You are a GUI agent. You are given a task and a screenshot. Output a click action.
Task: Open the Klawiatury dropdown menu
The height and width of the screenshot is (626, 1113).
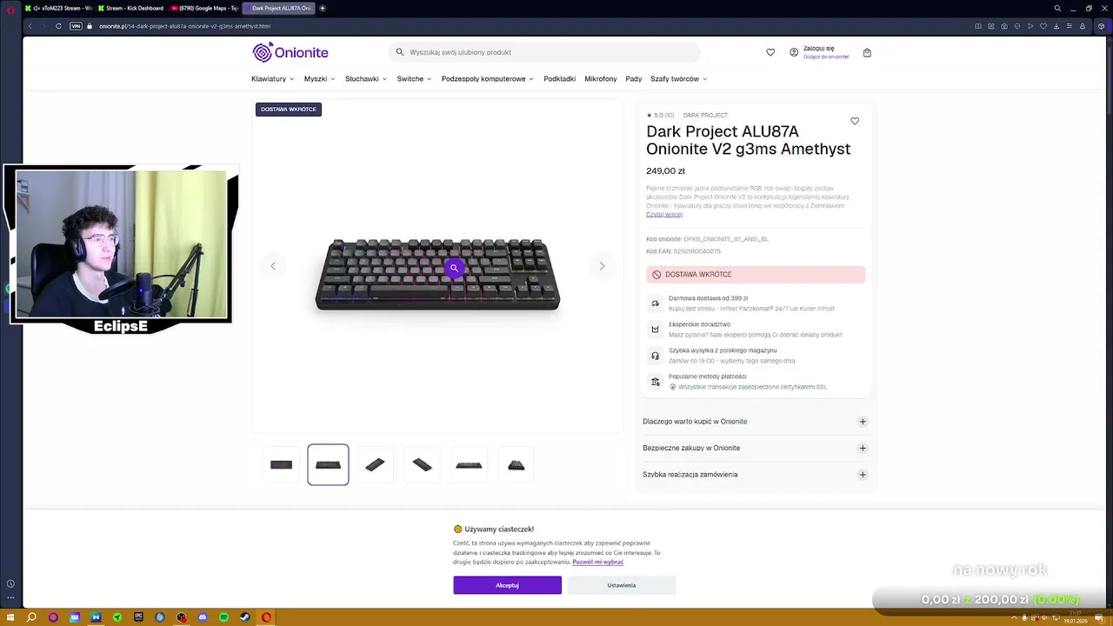coord(273,79)
